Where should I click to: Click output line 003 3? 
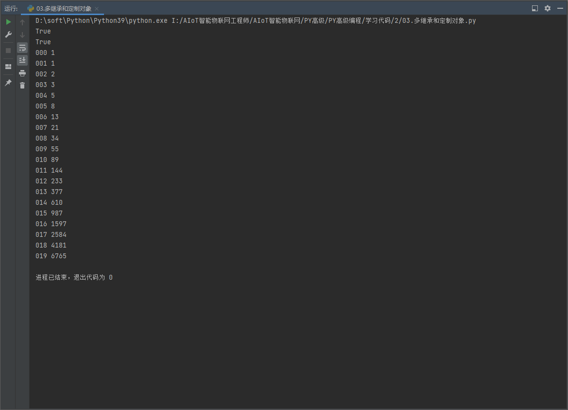coord(45,85)
